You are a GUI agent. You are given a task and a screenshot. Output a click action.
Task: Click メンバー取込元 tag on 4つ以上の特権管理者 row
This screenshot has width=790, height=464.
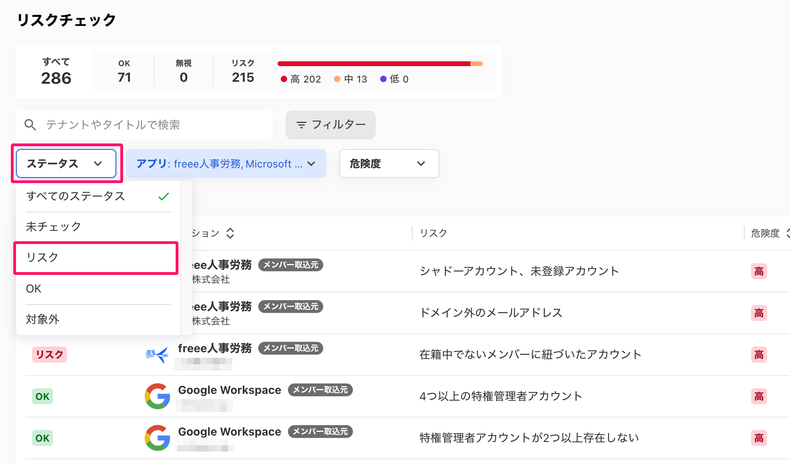point(320,390)
